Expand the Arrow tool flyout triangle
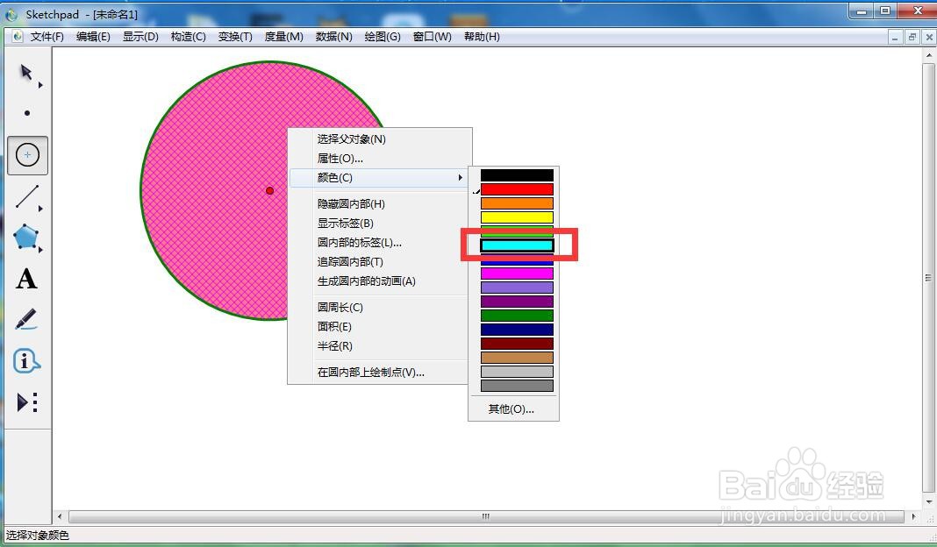Image resolution: width=937 pixels, height=547 pixels. click(40, 85)
